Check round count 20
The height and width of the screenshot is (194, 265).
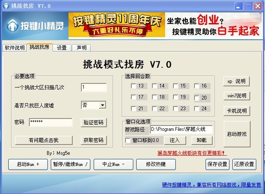[x=196, y=98]
